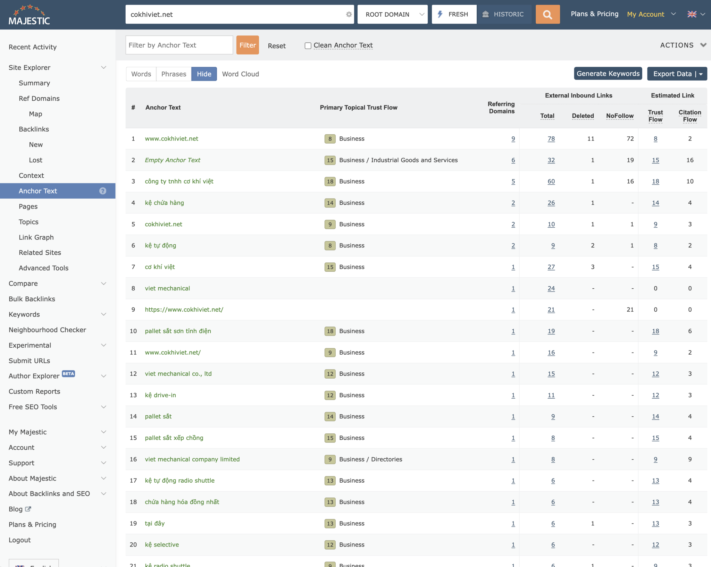
Task: Click the orange Filter button
Action: tap(248, 45)
